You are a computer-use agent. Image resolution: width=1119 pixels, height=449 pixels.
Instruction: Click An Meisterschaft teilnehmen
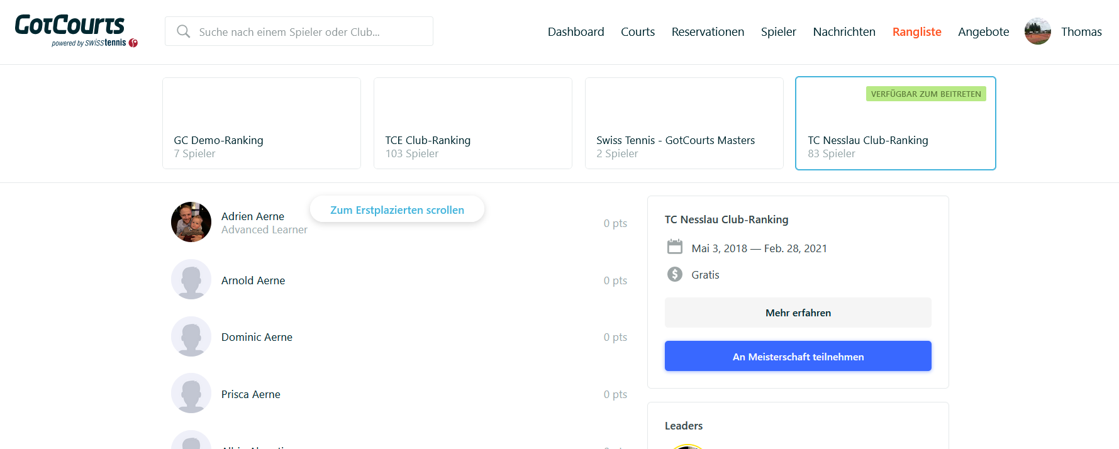point(798,357)
